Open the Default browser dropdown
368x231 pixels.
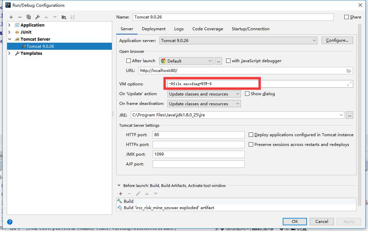pyautogui.click(x=186, y=61)
